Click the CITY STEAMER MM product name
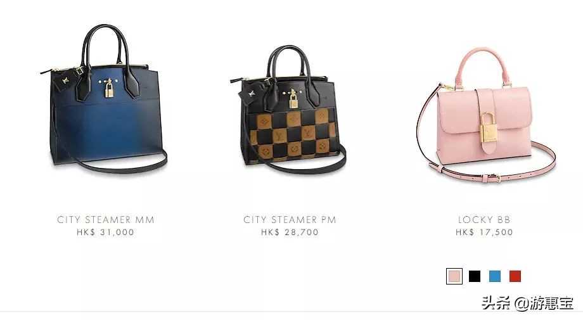The image size is (583, 320). click(106, 220)
